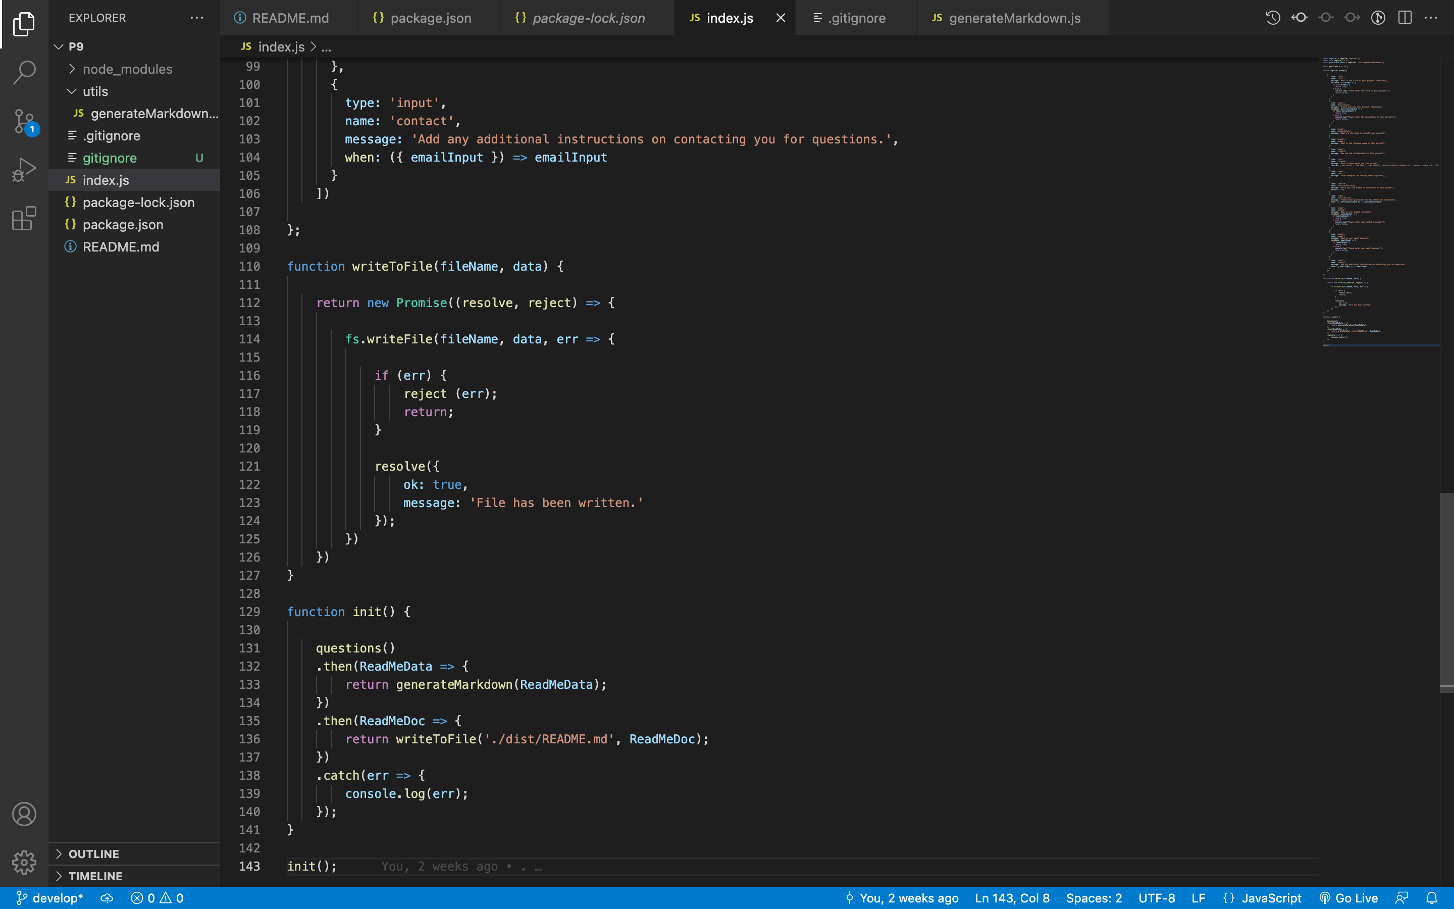Open the Run and Debug view
The width and height of the screenshot is (1454, 909).
(24, 169)
